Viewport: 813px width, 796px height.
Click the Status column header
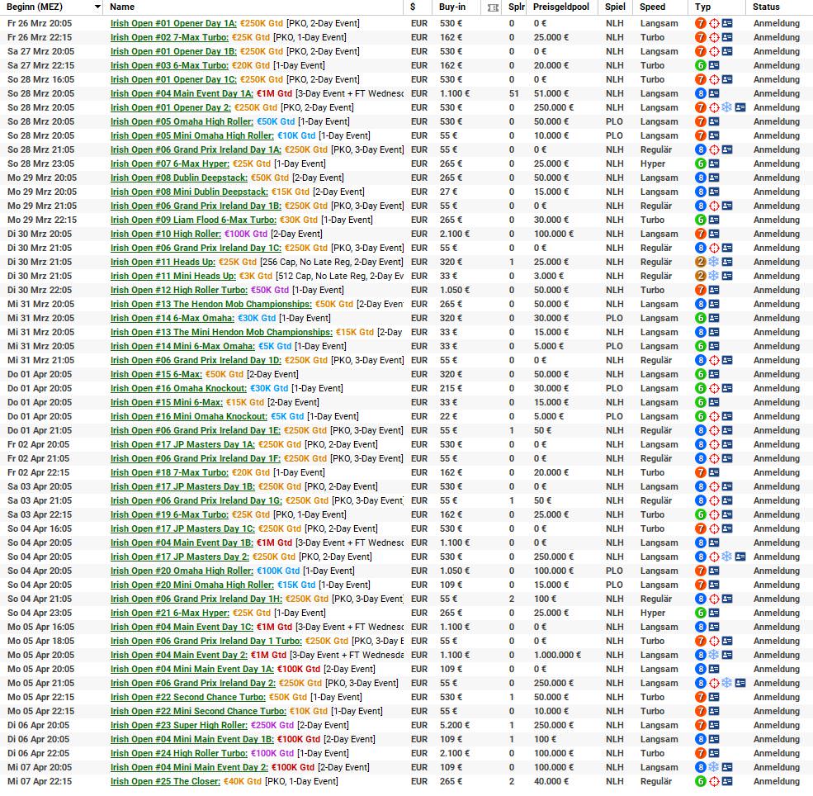click(766, 7)
